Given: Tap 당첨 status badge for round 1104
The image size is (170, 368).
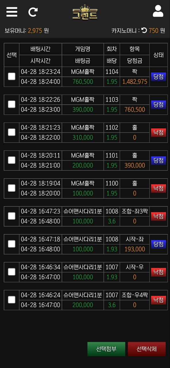Looking at the screenshot, I should click(x=159, y=76).
